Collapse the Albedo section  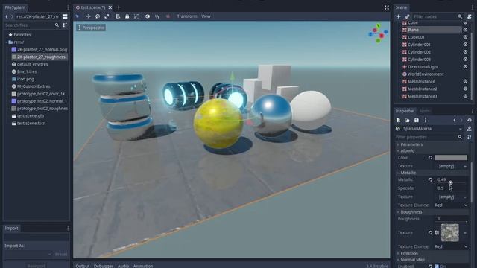pyautogui.click(x=432, y=150)
